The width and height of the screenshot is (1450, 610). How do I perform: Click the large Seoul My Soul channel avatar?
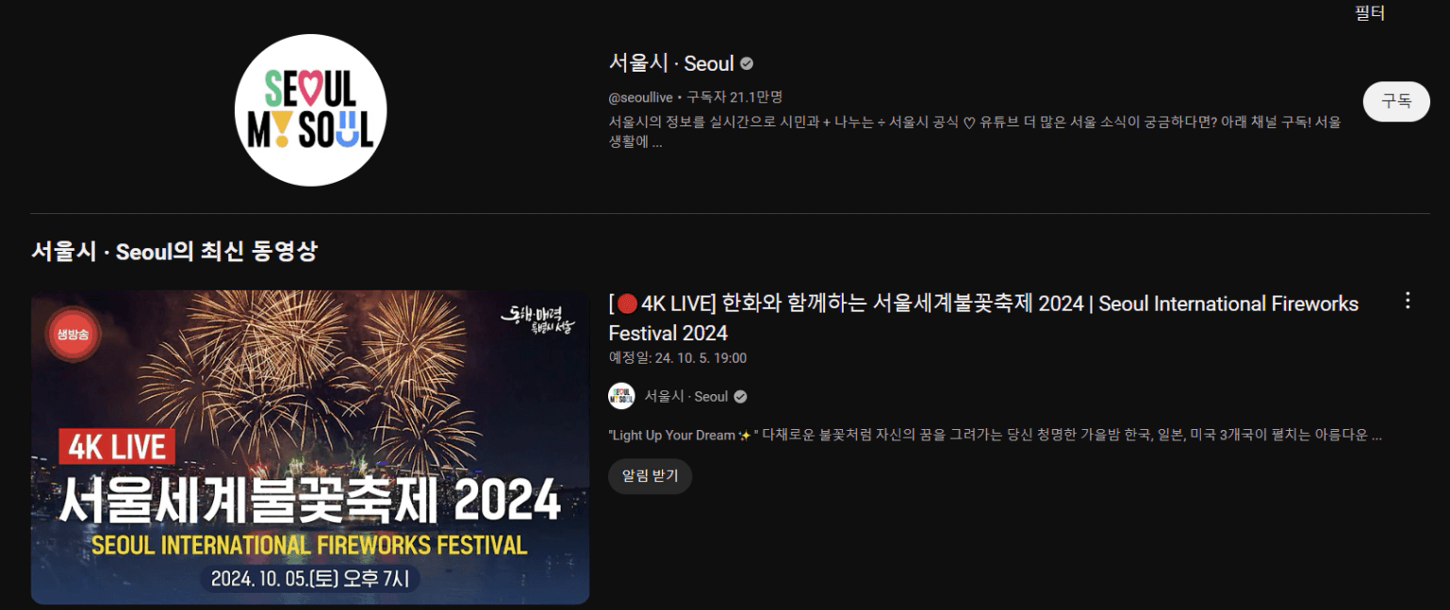click(310, 110)
